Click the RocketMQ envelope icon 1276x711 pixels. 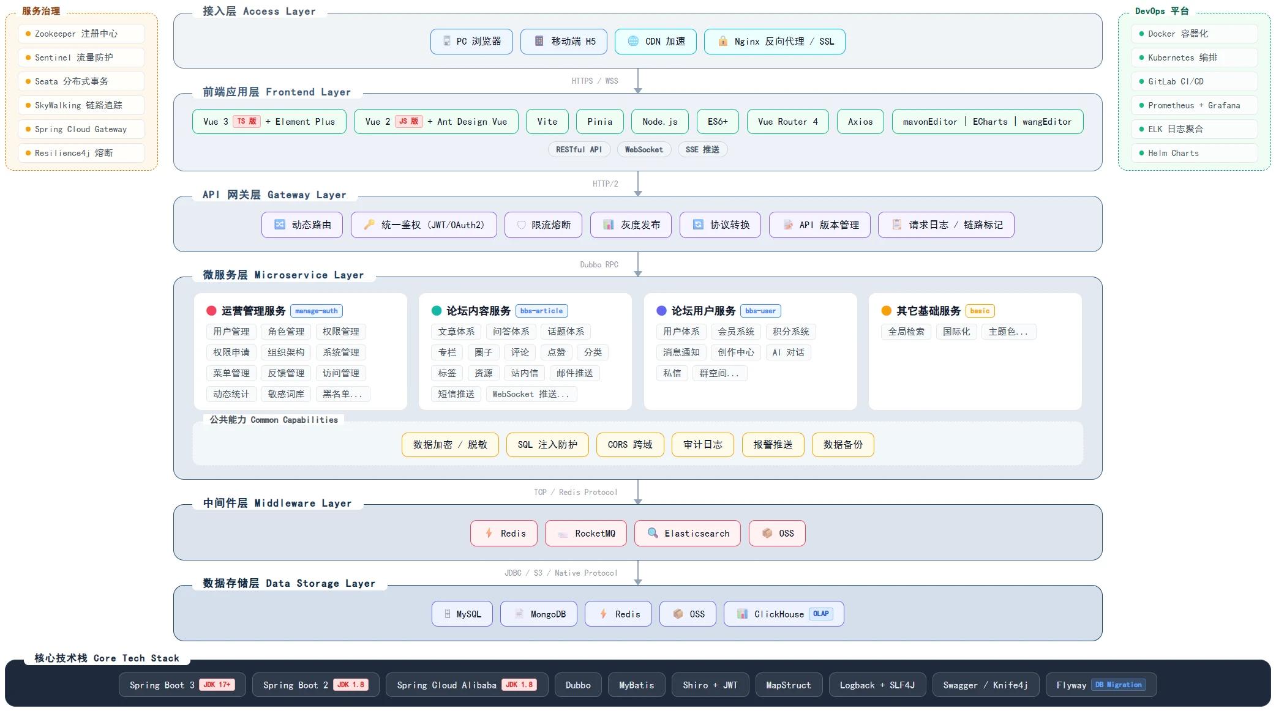pos(563,534)
